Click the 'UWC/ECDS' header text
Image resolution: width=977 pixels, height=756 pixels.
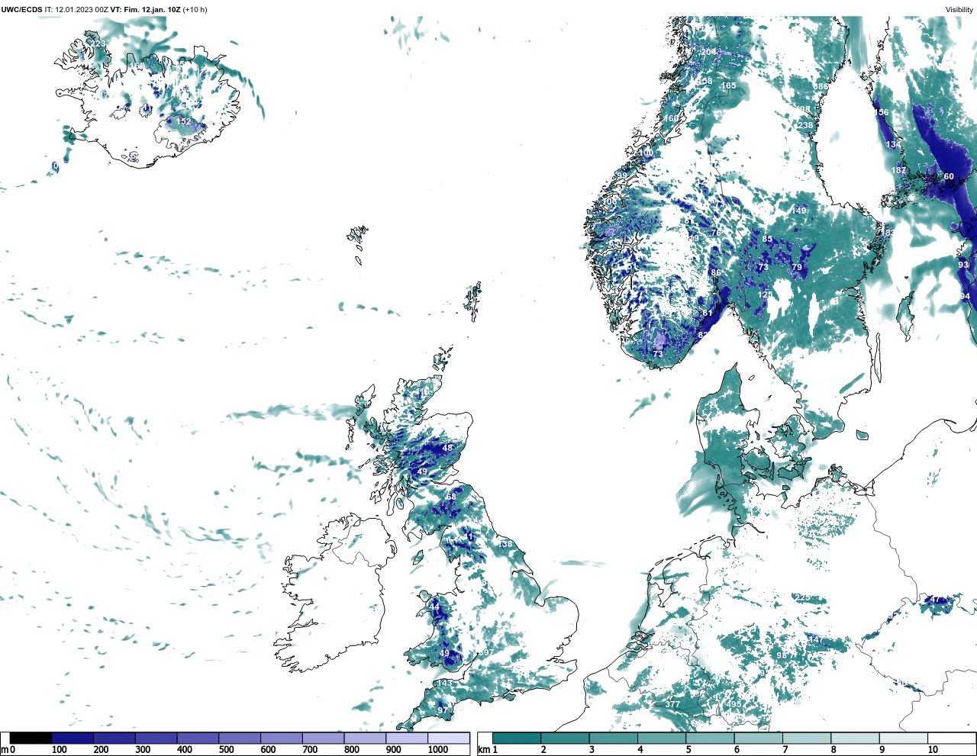click(21, 10)
